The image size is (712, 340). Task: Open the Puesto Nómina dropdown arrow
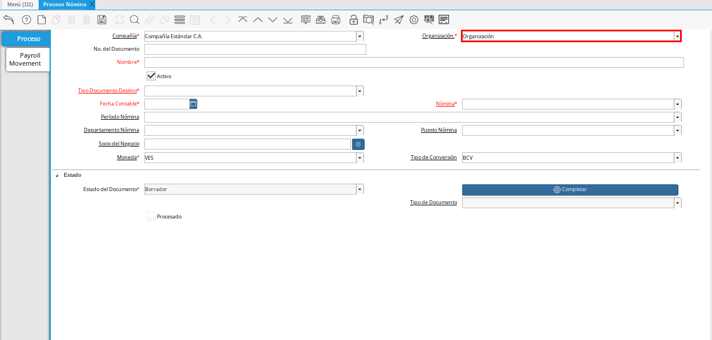click(x=678, y=130)
